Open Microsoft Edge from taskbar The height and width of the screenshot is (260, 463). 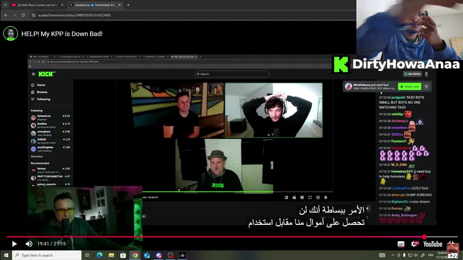click(x=99, y=255)
